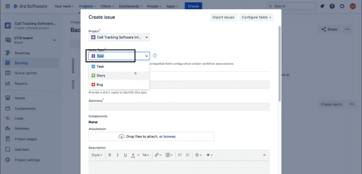This screenshot has height=174, width=362.
Task: Open the Projects menu
Action: (88, 6)
